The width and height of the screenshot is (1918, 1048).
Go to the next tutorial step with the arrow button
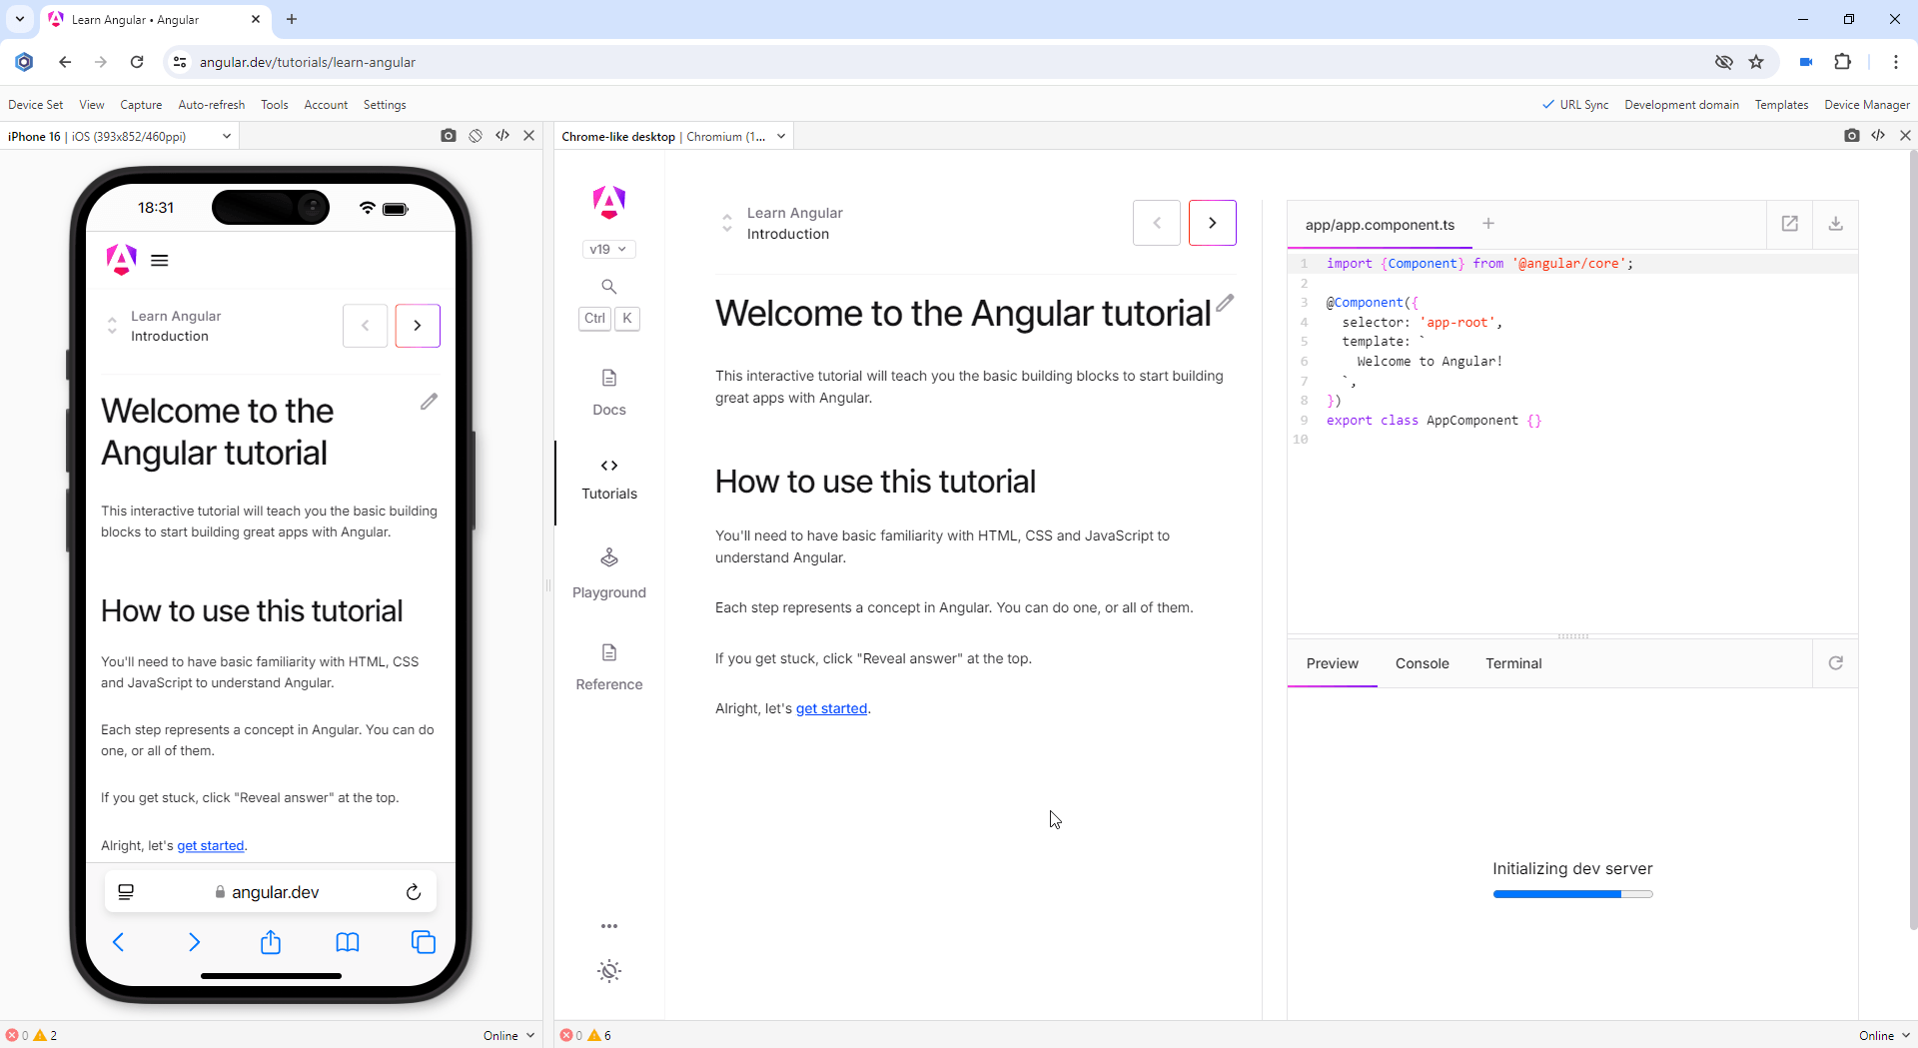[x=1212, y=222]
